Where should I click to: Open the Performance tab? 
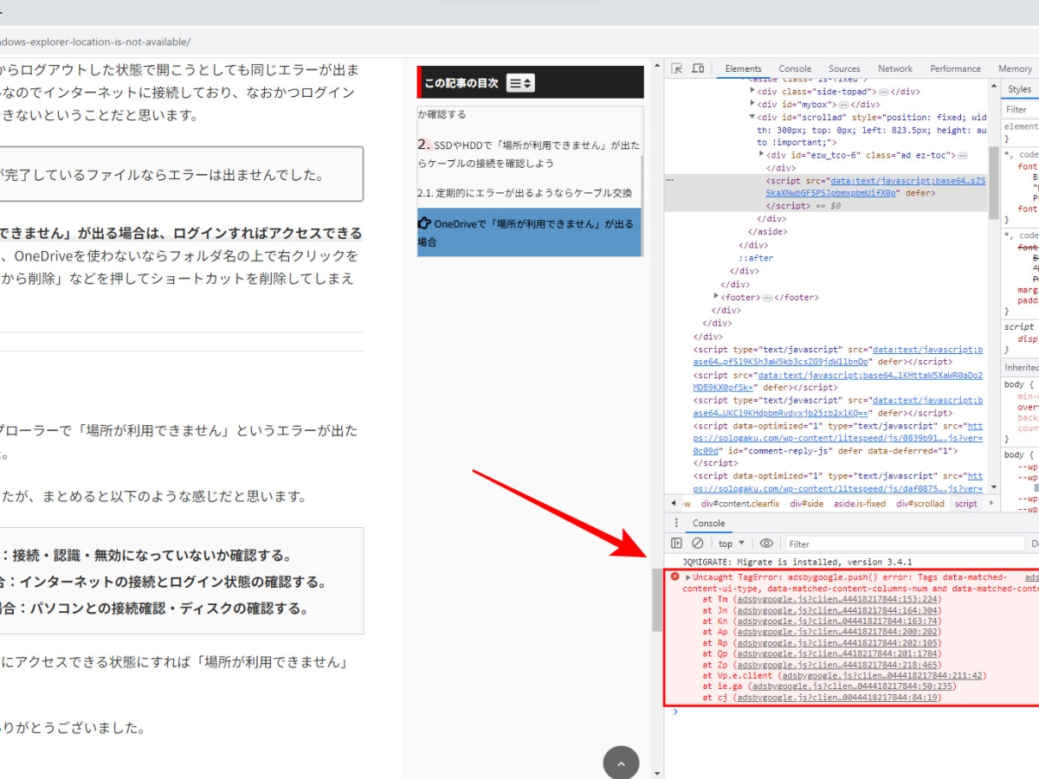coord(956,68)
